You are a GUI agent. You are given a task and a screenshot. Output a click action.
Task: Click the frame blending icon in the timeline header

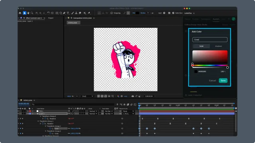click(128, 104)
